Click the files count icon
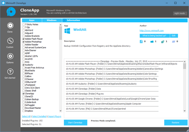Image resolution: width=189 pixels, height=132 pixels. point(141,41)
